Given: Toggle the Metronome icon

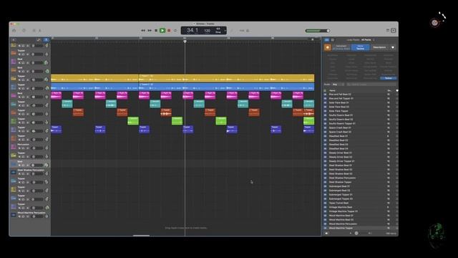Looking at the screenshot, I should coord(248,30).
